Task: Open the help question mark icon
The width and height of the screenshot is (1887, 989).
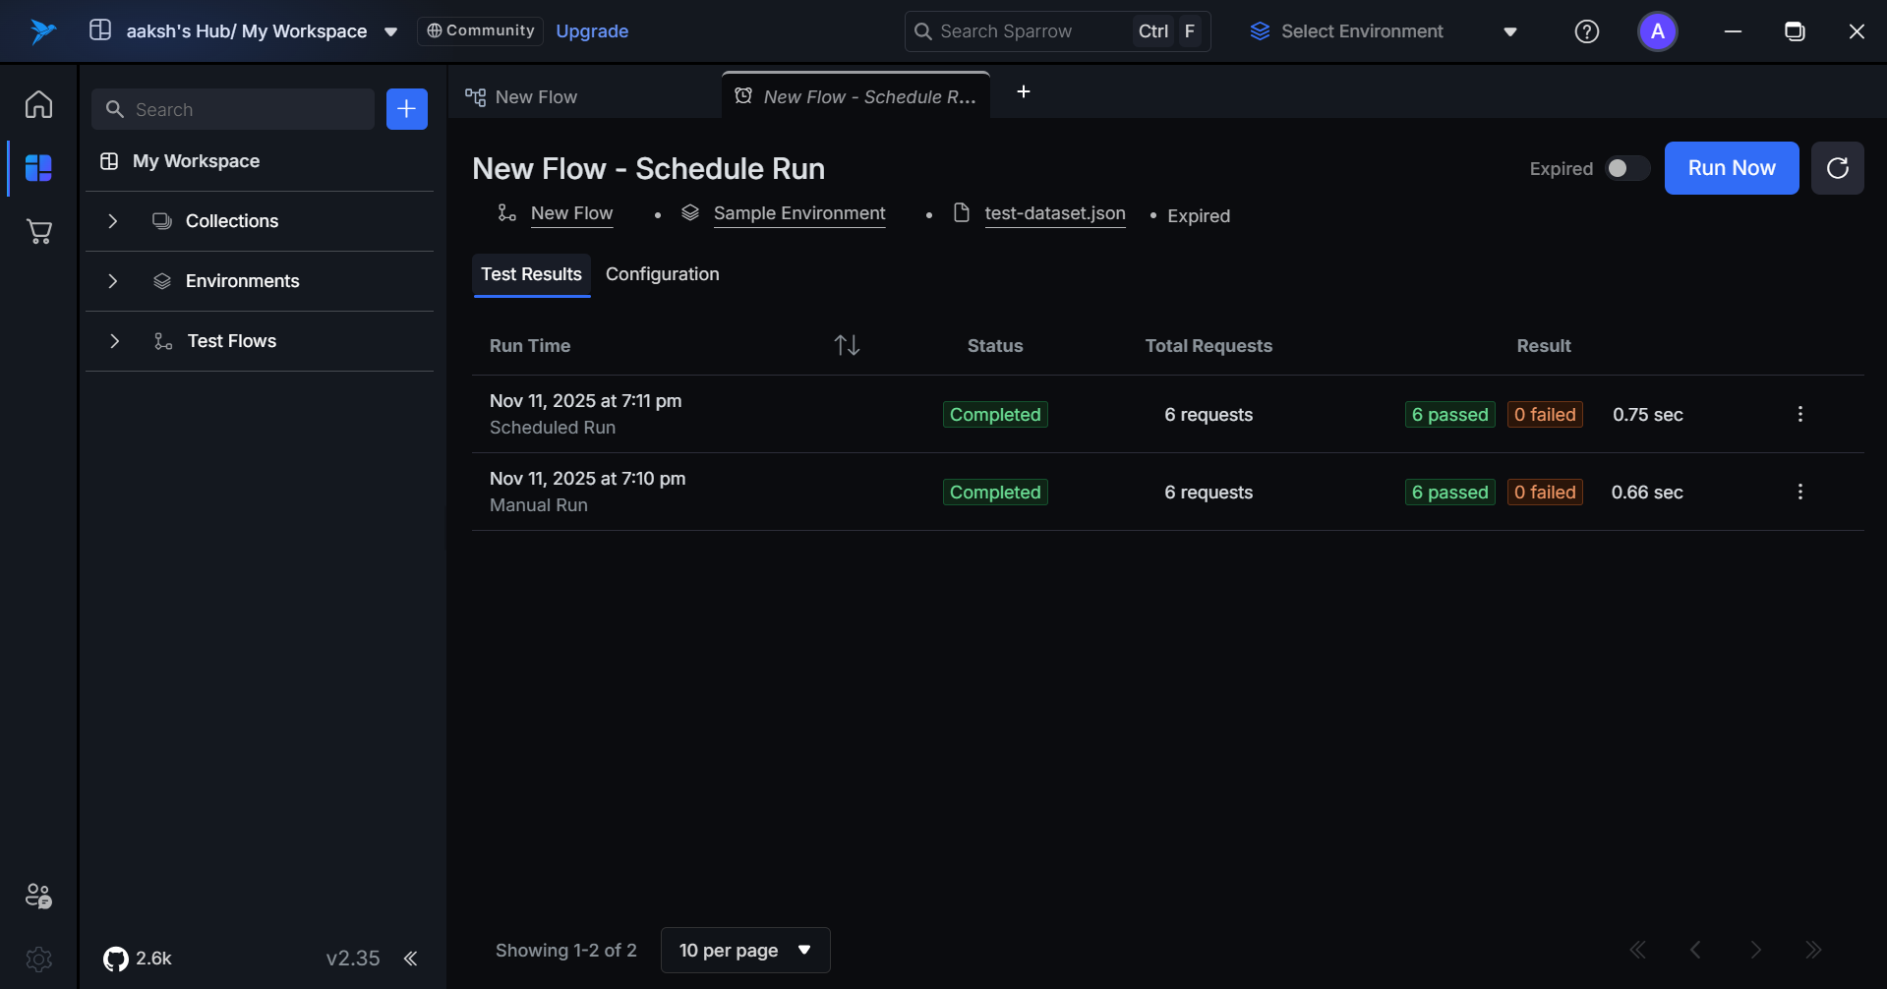Action: click(1586, 31)
